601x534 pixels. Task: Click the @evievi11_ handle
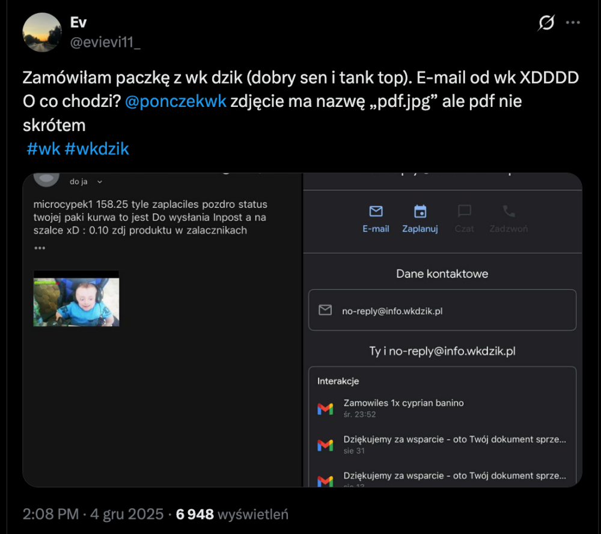click(106, 43)
